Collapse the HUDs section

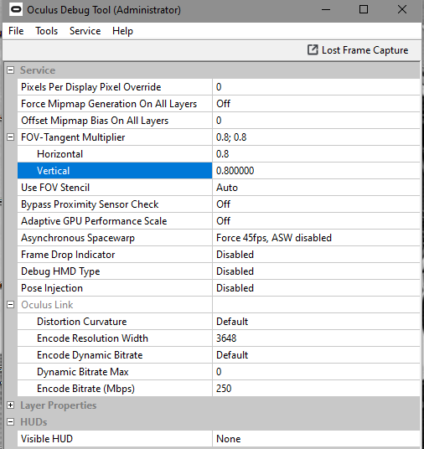(x=11, y=422)
